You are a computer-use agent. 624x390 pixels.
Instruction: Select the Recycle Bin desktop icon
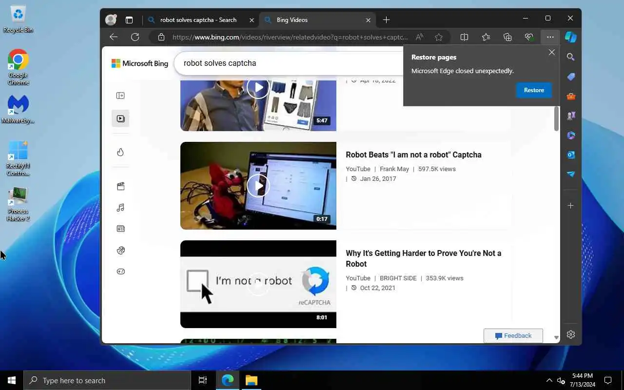(18, 19)
